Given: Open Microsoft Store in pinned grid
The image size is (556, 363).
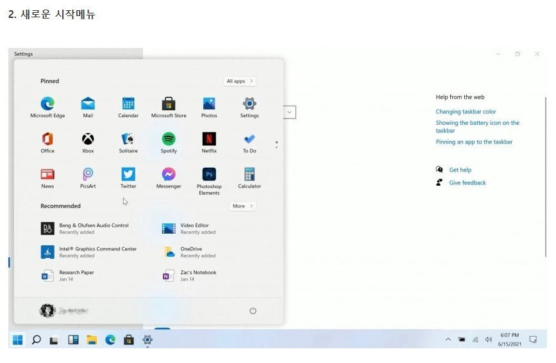Looking at the screenshot, I should [x=169, y=108].
